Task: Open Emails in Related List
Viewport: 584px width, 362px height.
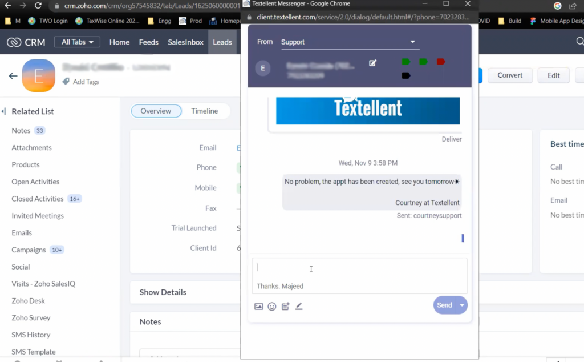Action: pos(22,232)
